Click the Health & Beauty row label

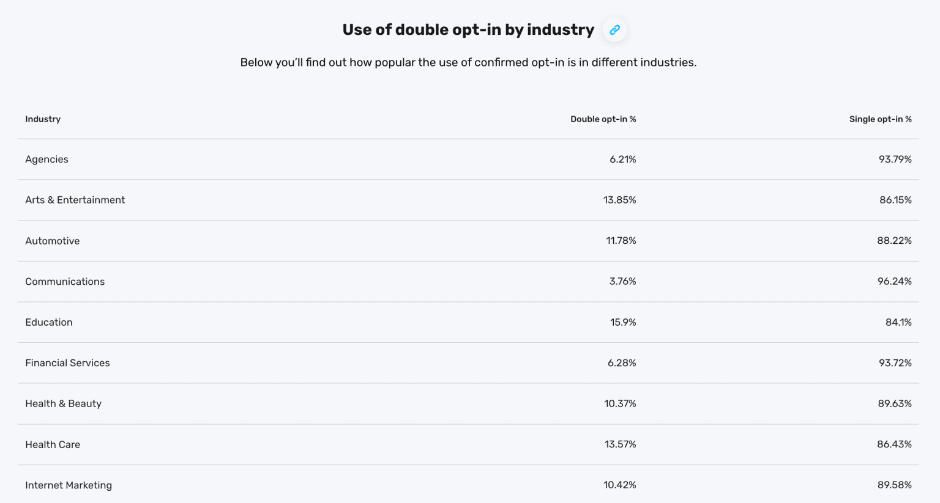click(63, 403)
